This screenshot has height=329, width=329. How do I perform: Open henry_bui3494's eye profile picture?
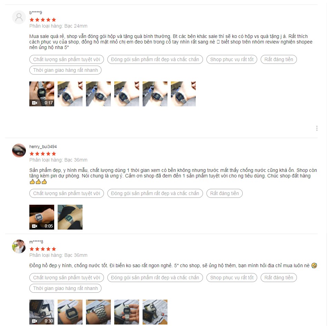[x=19, y=151]
